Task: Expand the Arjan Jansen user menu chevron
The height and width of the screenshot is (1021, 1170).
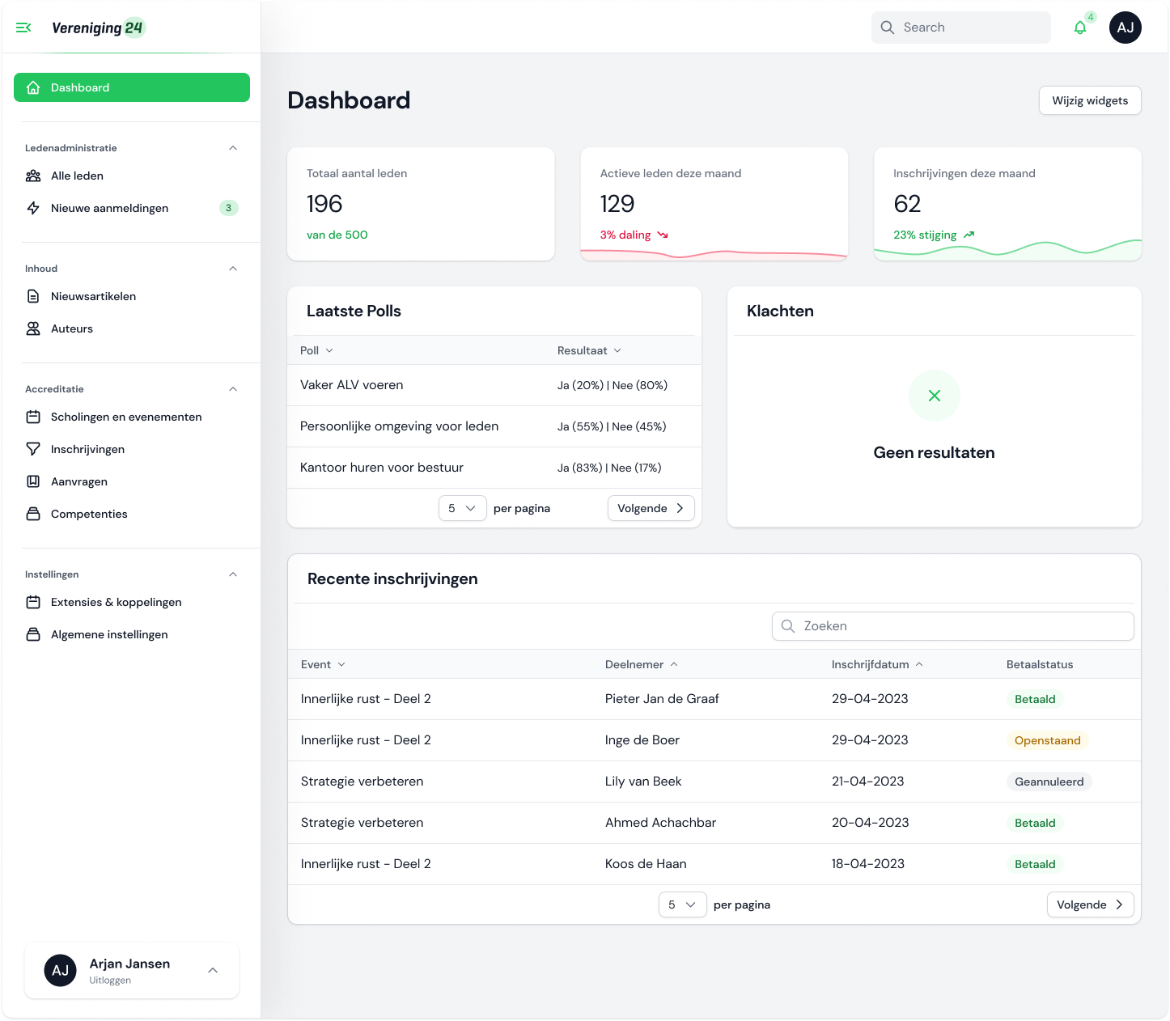Action: point(213,970)
